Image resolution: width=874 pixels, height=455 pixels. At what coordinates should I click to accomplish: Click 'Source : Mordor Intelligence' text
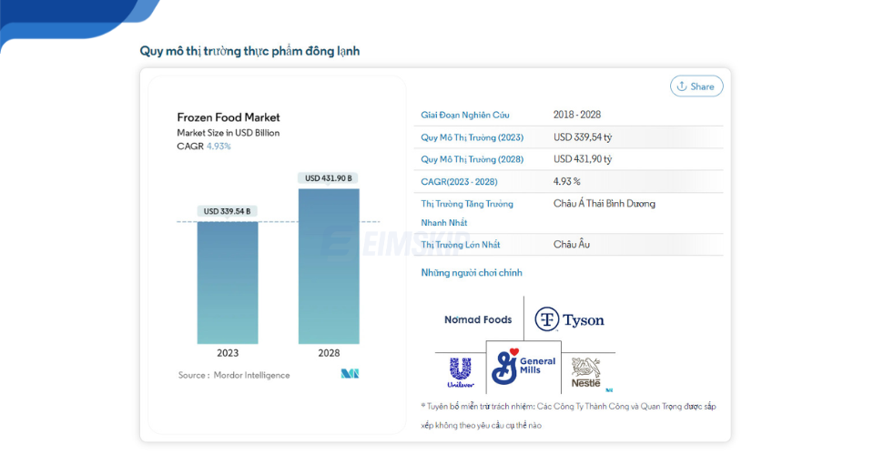point(234,375)
